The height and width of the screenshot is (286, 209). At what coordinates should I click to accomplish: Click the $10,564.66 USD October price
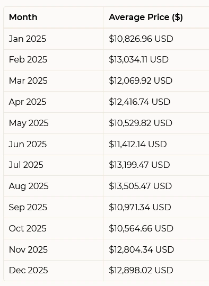coord(141,229)
